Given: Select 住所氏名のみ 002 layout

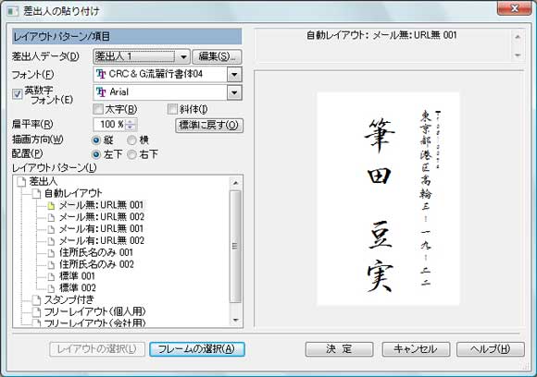Looking at the screenshot, I should (x=96, y=264).
